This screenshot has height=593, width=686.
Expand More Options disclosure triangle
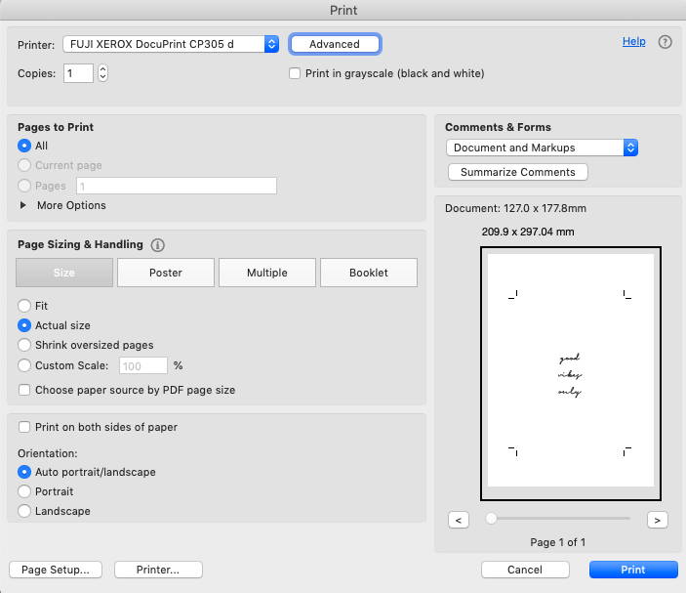coord(23,205)
